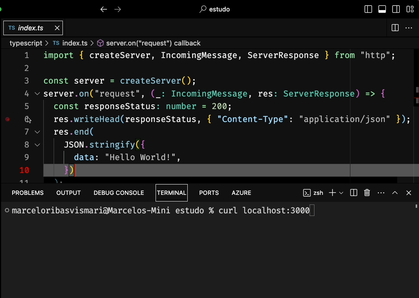
Task: Go back using the left arrow
Action: tap(104, 9)
